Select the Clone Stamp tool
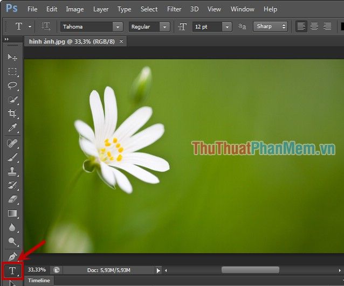The height and width of the screenshot is (286, 344). (12, 171)
